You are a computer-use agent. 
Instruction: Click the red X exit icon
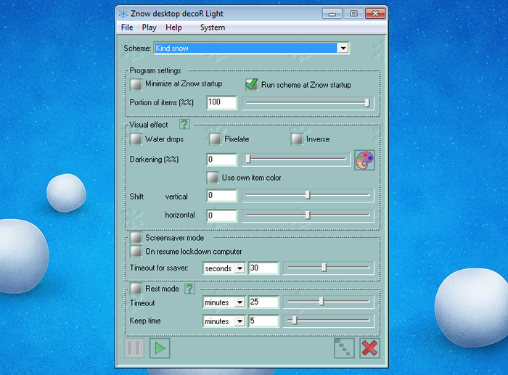point(369,348)
